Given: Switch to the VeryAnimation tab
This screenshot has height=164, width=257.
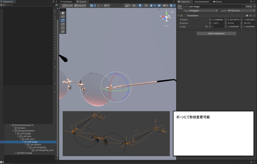Looking at the screenshot, I should tap(202, 2).
